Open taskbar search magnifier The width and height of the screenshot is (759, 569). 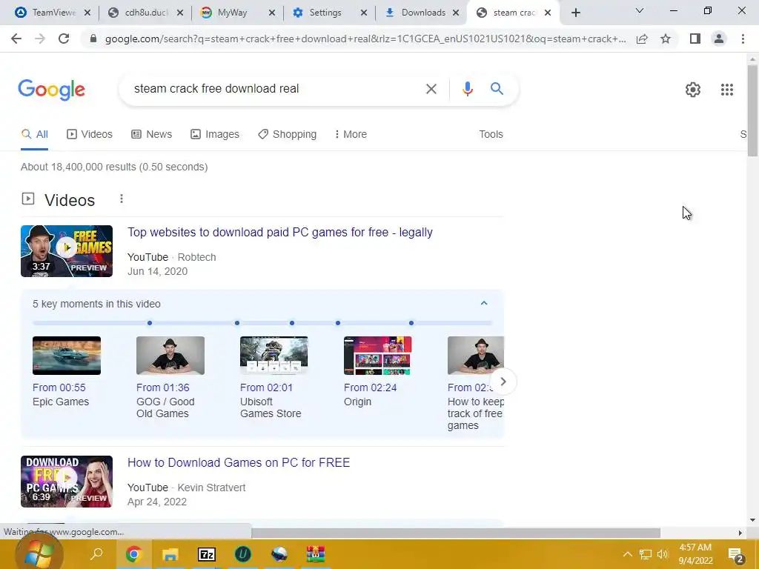click(97, 554)
